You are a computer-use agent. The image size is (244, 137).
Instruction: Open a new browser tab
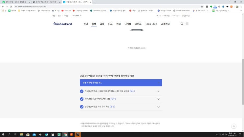click(95, 2)
